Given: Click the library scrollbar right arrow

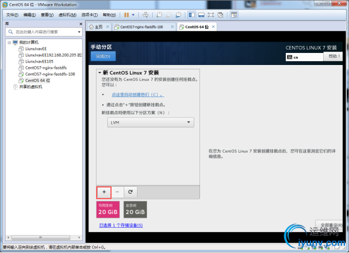Looking at the screenshot, I should coord(79,237).
